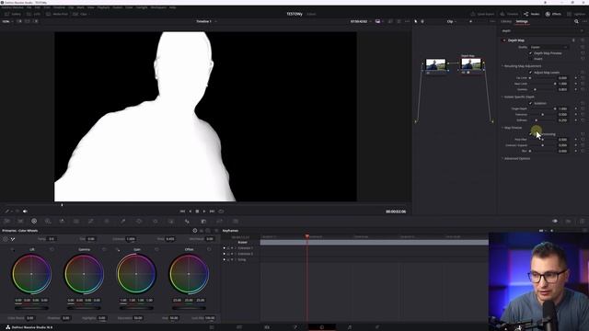Switch to the Library tab
Image resolution: width=589 pixels, height=331 pixels.
(x=506, y=21)
